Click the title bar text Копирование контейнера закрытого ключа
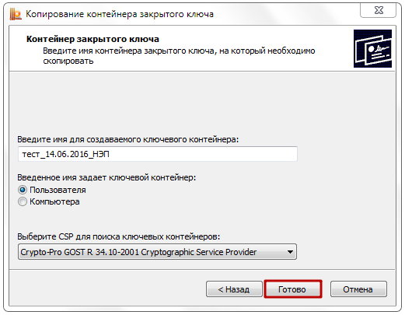Screen dimensions: 405x315 click(x=120, y=14)
